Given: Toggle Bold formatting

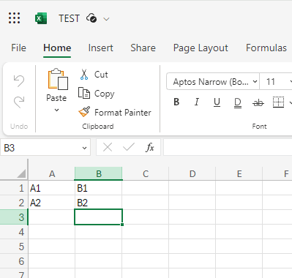Looking at the screenshot, I should 176,102.
